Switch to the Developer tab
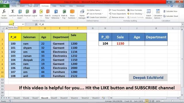This screenshot has width=184, height=103. point(80,6)
